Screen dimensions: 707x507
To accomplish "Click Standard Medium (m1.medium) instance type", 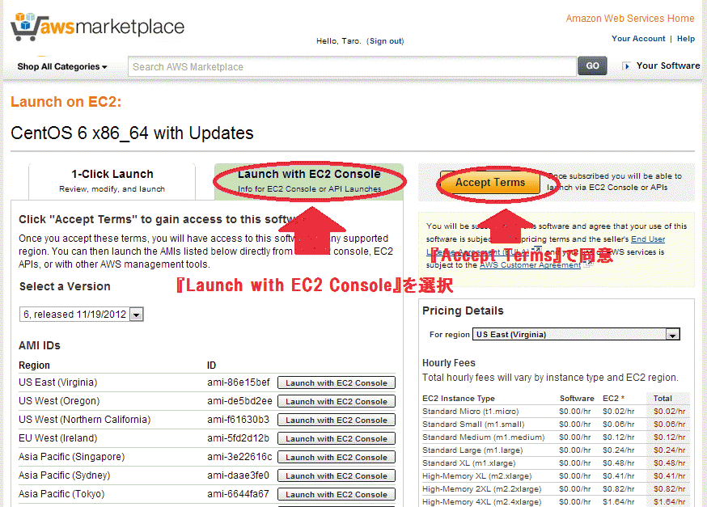I will pos(484,437).
